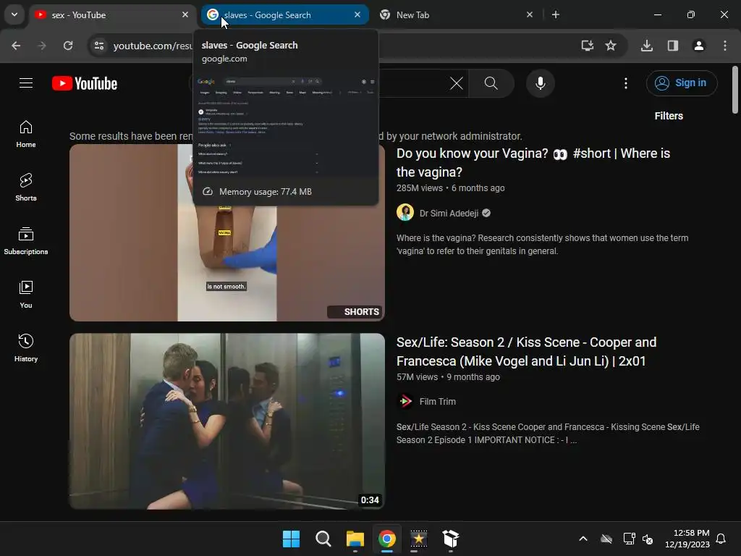Open History in the sidebar
Image resolution: width=741 pixels, height=556 pixels.
[26, 348]
